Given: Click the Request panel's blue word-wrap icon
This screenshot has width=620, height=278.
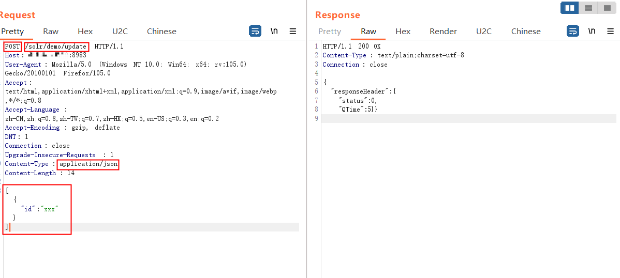Looking at the screenshot, I should click(x=255, y=31).
